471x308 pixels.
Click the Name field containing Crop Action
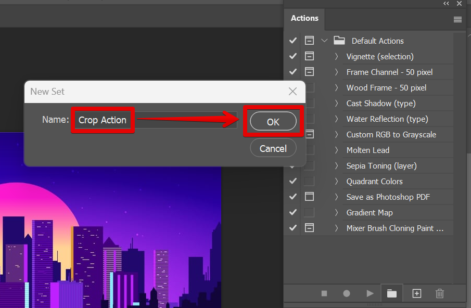(156, 120)
